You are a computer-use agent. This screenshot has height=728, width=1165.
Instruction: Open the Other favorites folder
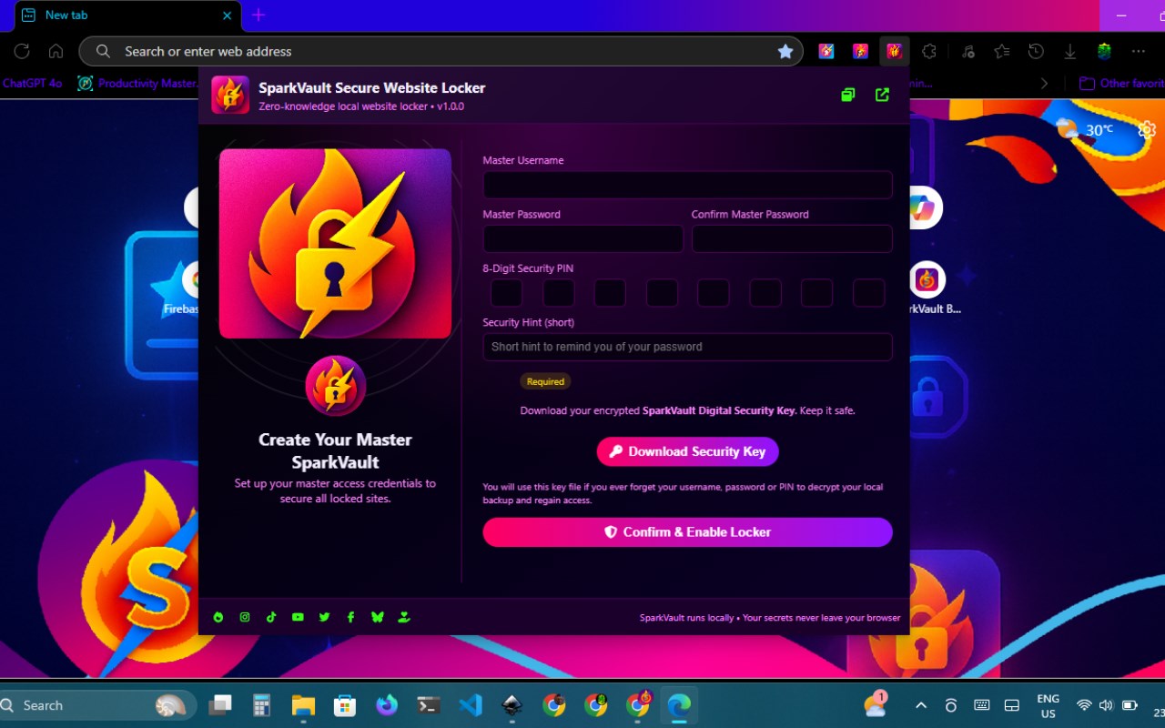click(1121, 83)
